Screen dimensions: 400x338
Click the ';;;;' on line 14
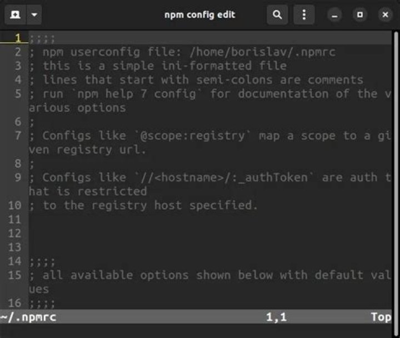42,261
